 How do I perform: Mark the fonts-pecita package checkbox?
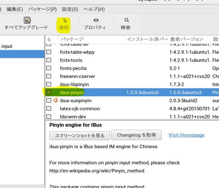click(49, 68)
